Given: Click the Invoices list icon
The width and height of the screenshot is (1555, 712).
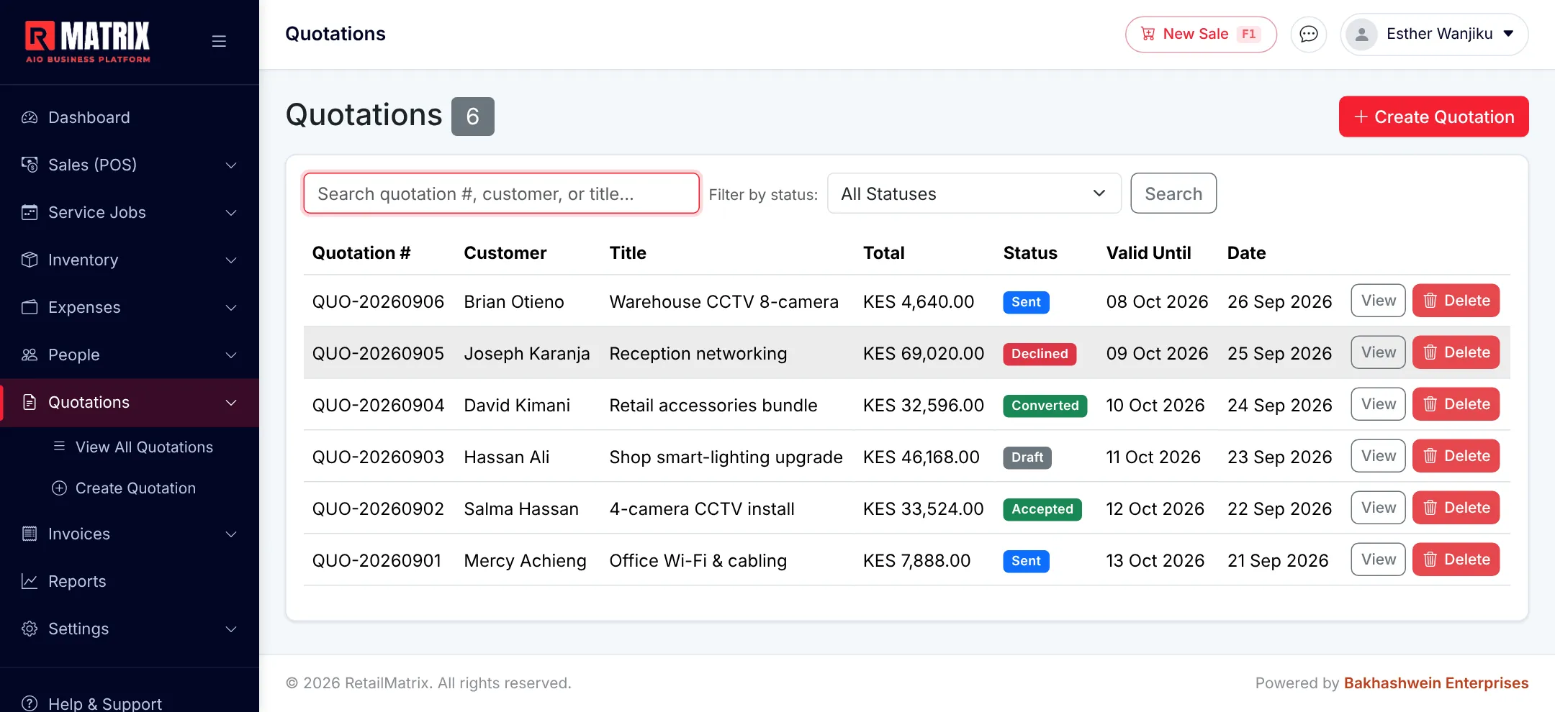Looking at the screenshot, I should tap(30, 534).
